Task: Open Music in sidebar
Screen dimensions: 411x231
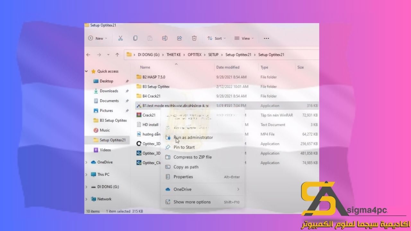Action: point(105,130)
